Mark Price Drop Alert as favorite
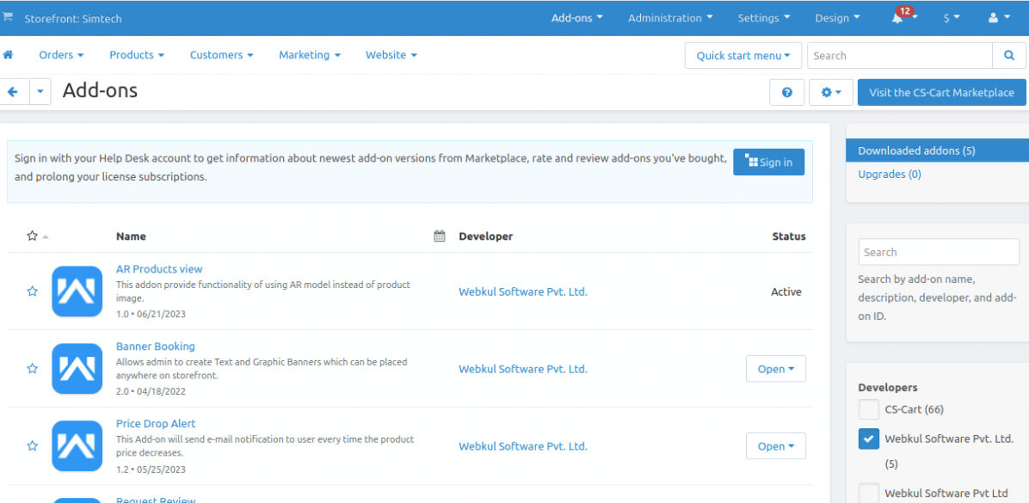This screenshot has height=503, width=1029. tap(32, 446)
